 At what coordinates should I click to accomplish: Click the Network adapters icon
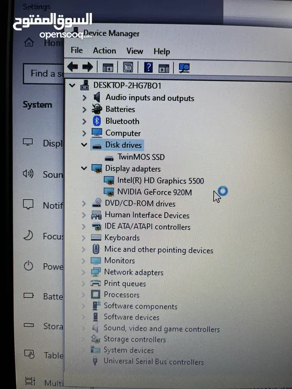(x=96, y=272)
